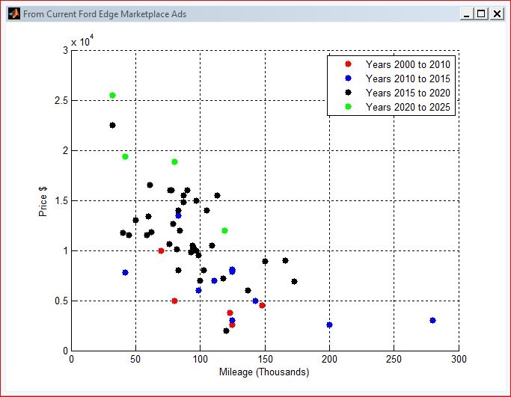Pick the blue data point at 200 thousand mileage

[329, 324]
